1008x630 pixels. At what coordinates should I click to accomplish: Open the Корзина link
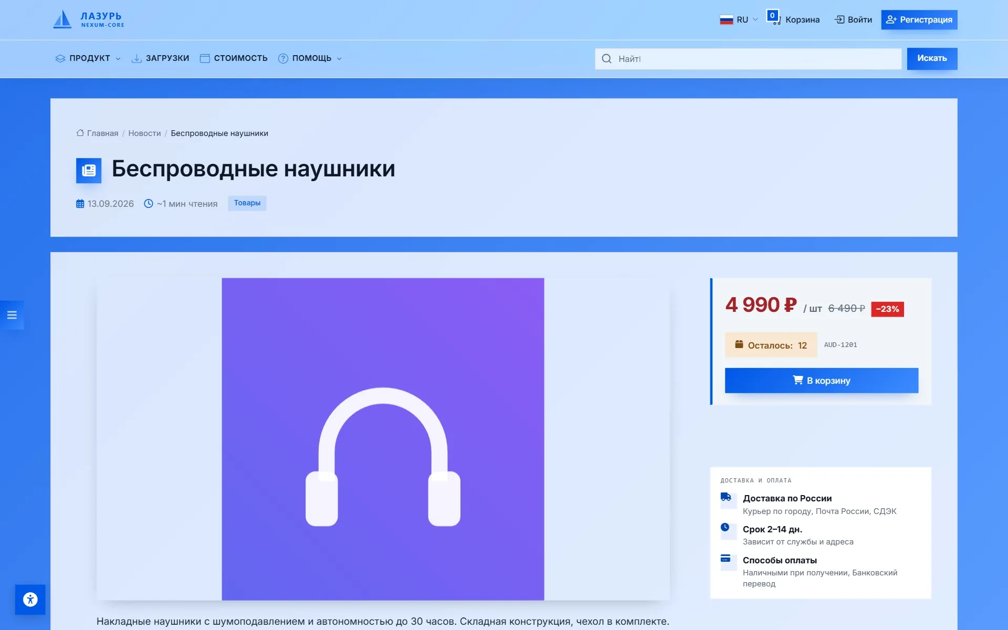802,20
